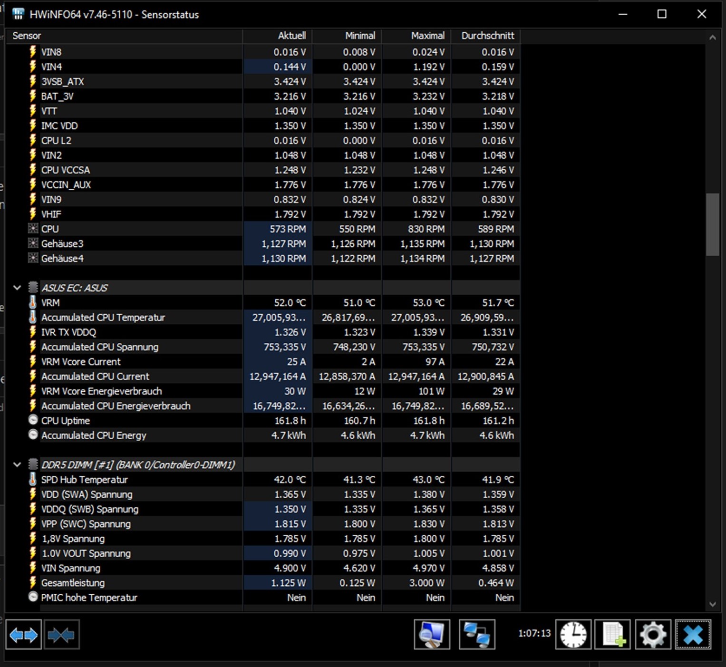Viewport: 726px width, 667px height.
Task: Click the Accumulated CPU Temperatur thermometer icon
Action: point(33,317)
